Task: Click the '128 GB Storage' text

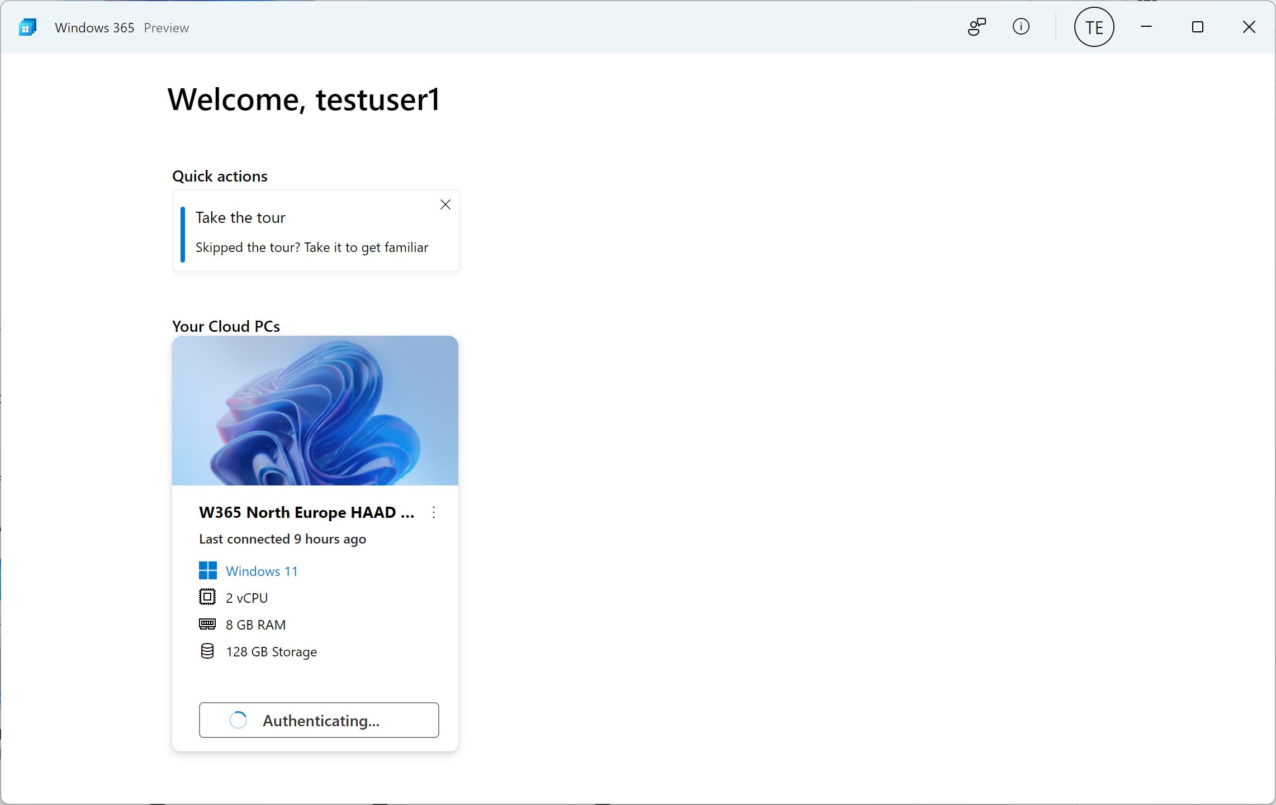Action: pyautogui.click(x=271, y=652)
